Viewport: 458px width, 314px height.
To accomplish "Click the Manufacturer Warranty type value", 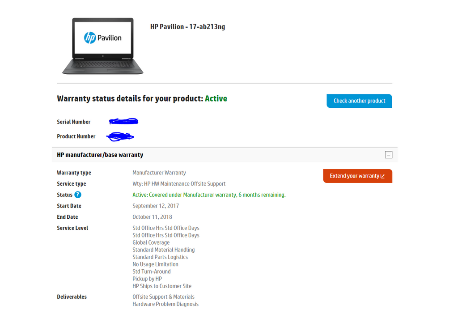I will coord(159,173).
